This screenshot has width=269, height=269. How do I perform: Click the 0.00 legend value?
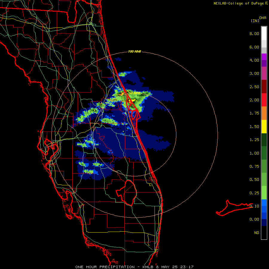254,219
